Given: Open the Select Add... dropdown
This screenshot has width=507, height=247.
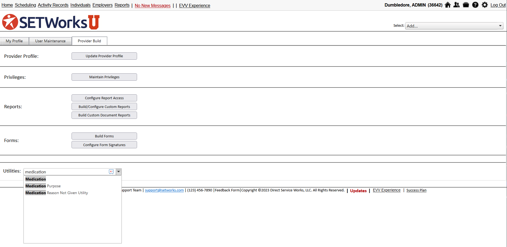Looking at the screenshot, I should 454,26.
